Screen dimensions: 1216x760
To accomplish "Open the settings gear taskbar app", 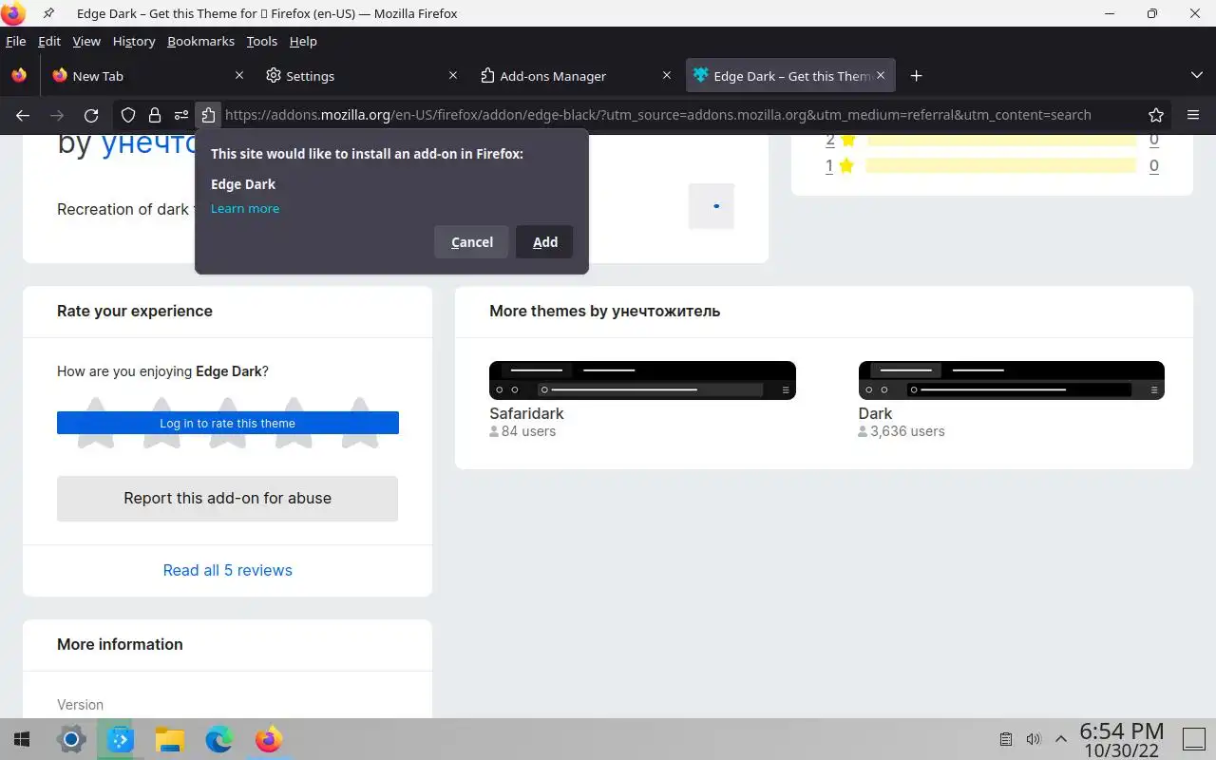I will coord(71,739).
